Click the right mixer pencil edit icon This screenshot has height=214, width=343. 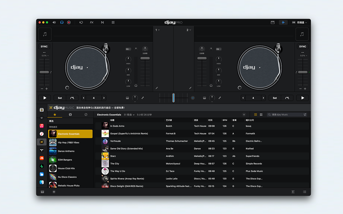point(190,88)
